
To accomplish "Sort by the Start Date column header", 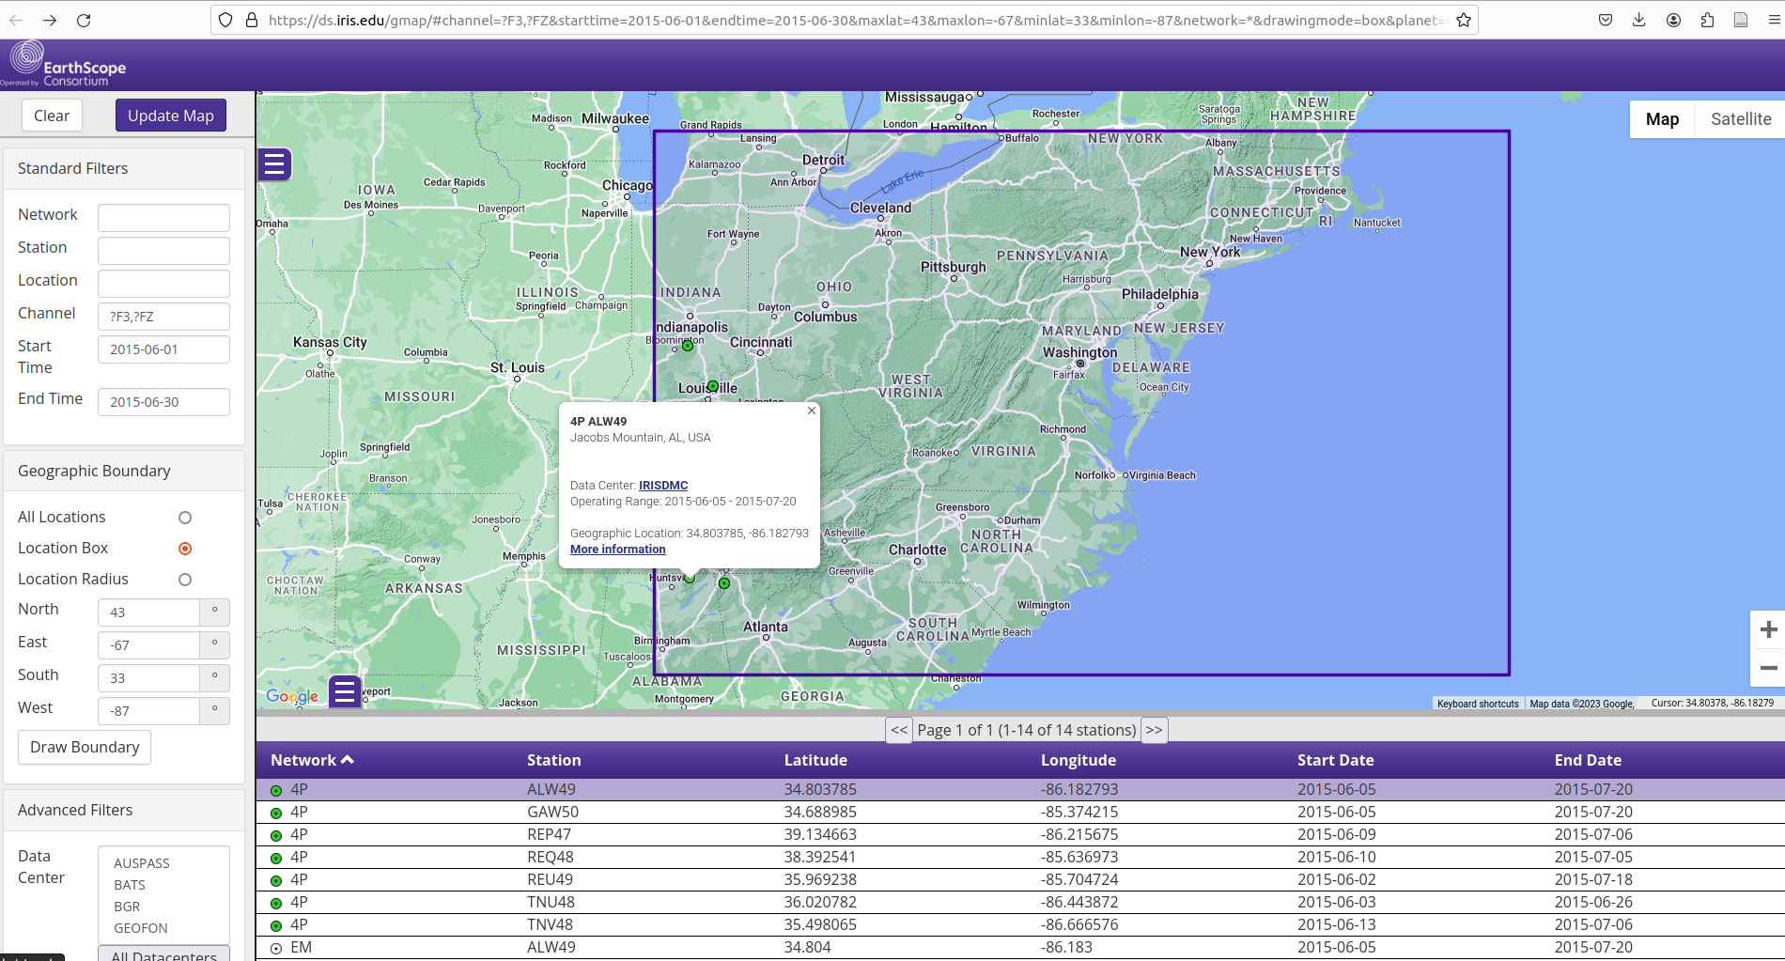I will 1335,760.
